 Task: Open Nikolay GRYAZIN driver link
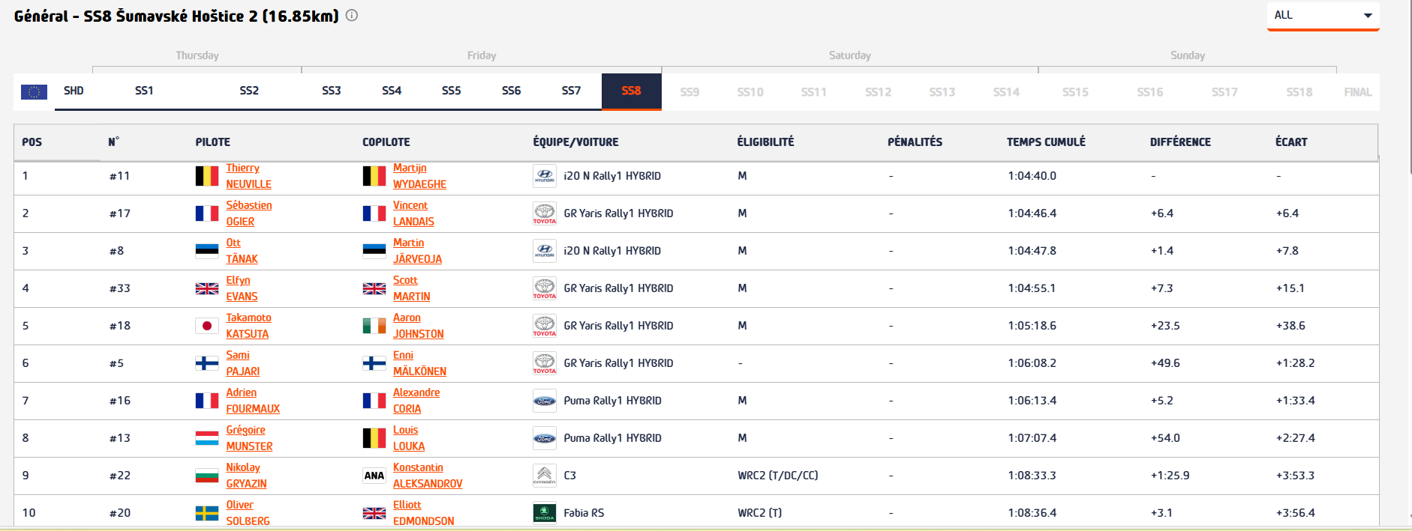(246, 476)
